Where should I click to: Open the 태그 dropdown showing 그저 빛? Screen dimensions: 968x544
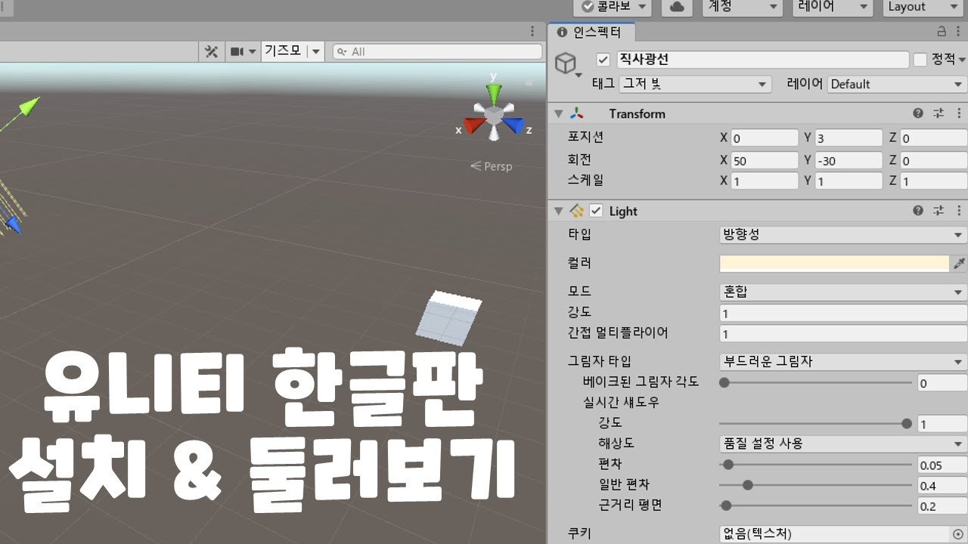click(694, 84)
